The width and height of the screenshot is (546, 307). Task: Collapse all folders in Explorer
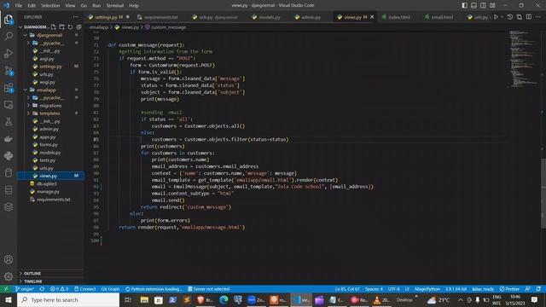point(78,26)
